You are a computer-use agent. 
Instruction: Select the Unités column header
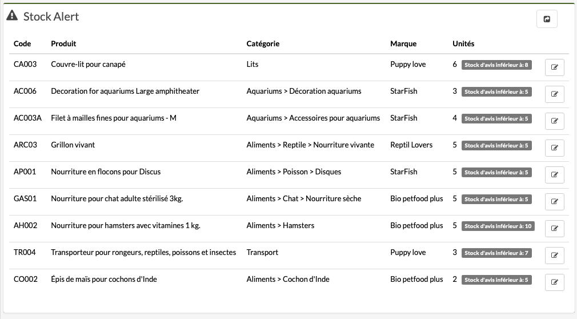coord(463,43)
